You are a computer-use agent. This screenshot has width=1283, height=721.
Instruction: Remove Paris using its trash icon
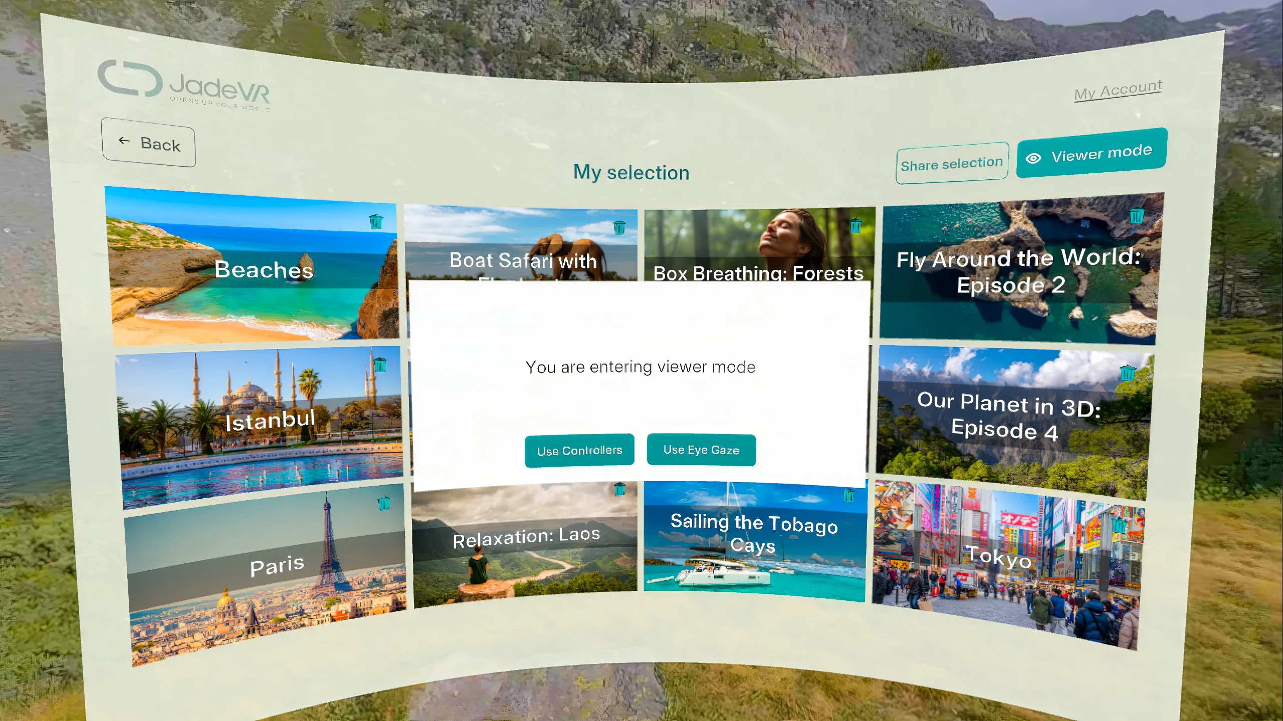[384, 503]
